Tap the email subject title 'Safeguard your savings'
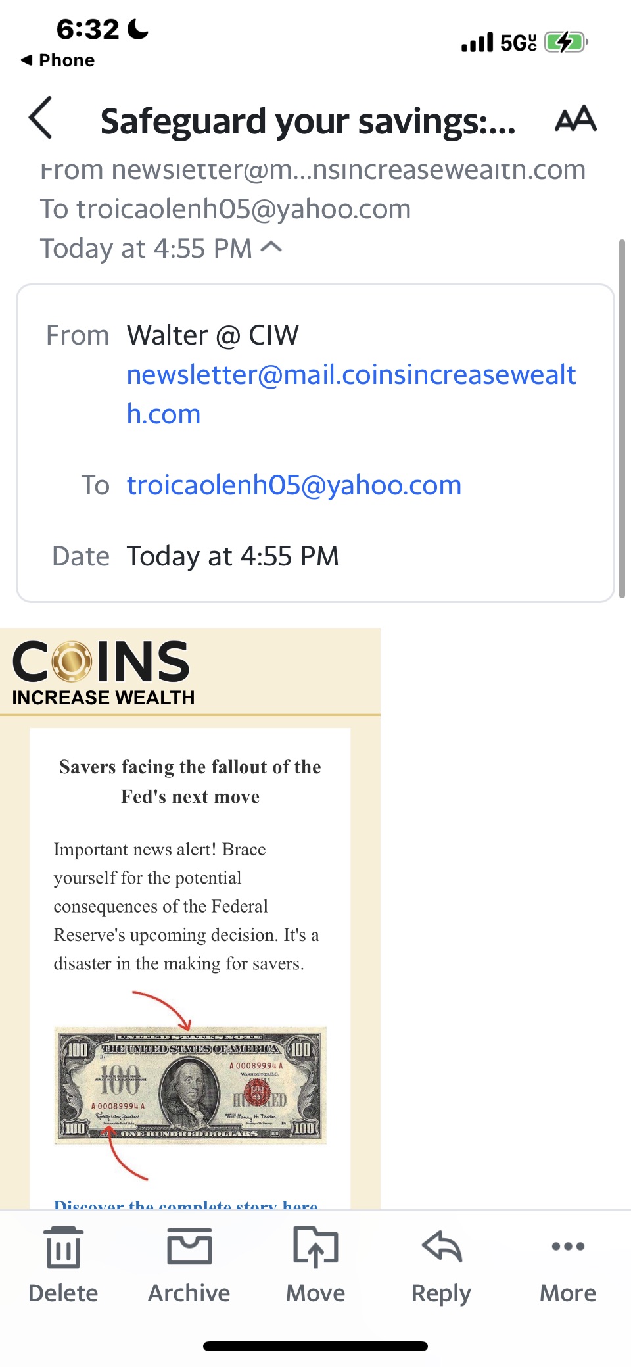Image resolution: width=631 pixels, height=1367 pixels. [x=308, y=122]
